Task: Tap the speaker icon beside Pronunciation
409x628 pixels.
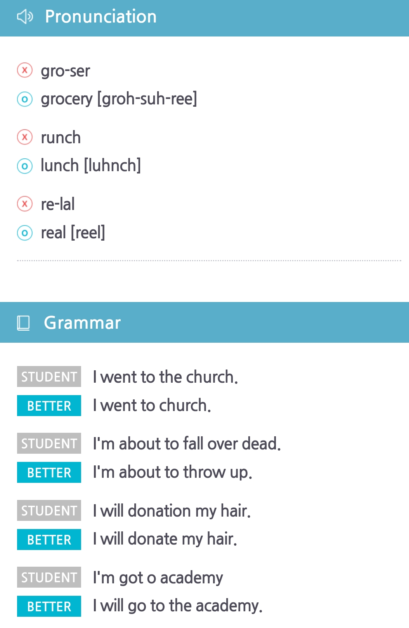Action: click(x=25, y=17)
